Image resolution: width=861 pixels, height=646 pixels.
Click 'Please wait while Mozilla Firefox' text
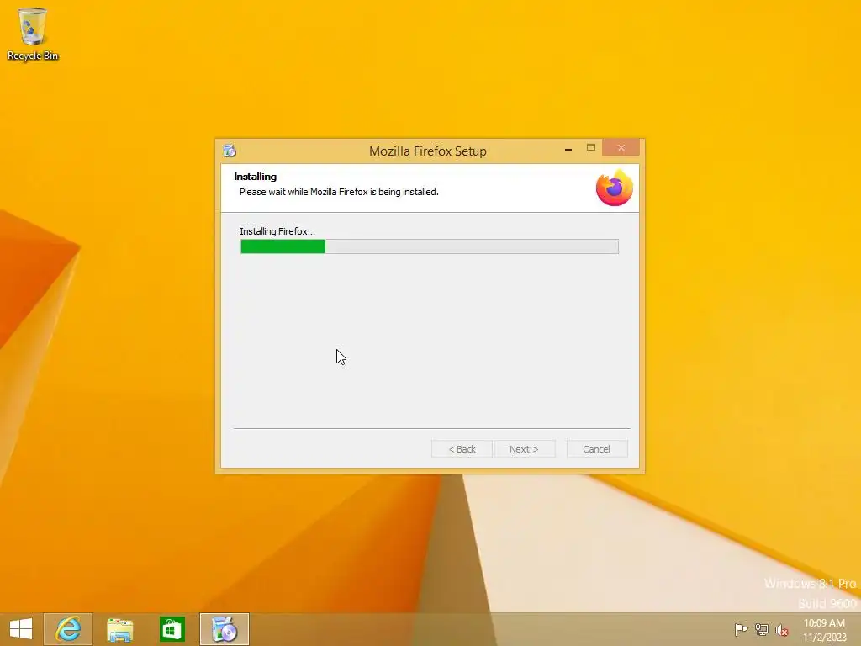click(x=304, y=192)
